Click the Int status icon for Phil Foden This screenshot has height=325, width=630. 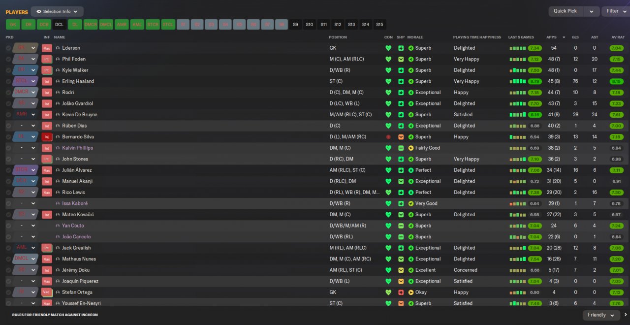[47, 59]
